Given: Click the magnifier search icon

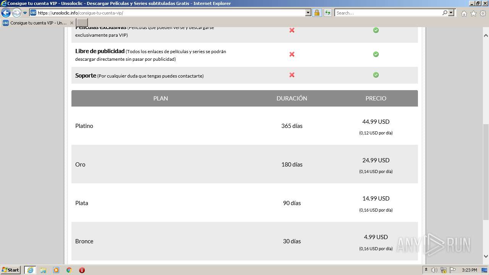Looking at the screenshot, I should click(445, 13).
